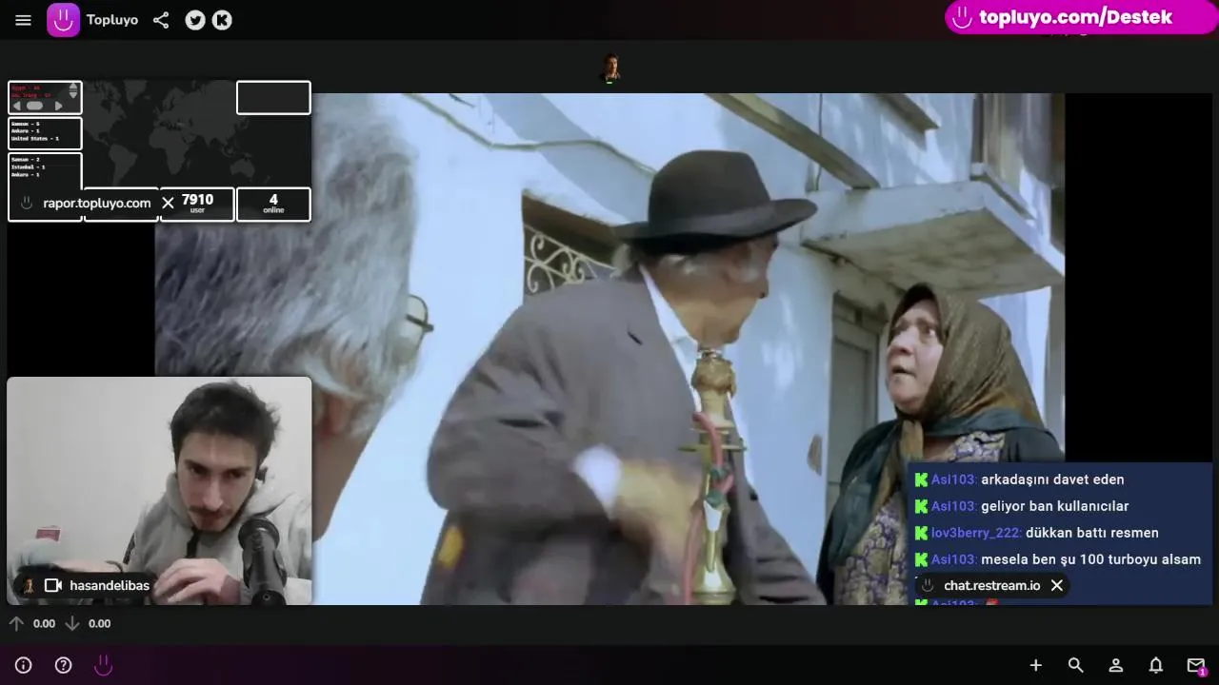The image size is (1219, 685).
Task: Click the empty box above online counter
Action: [273, 97]
